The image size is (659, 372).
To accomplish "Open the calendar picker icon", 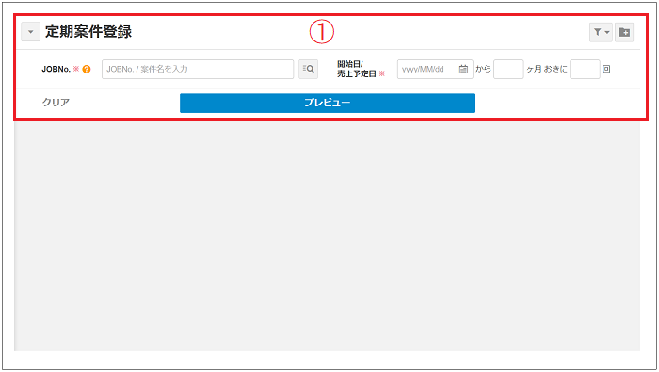I will pos(463,69).
